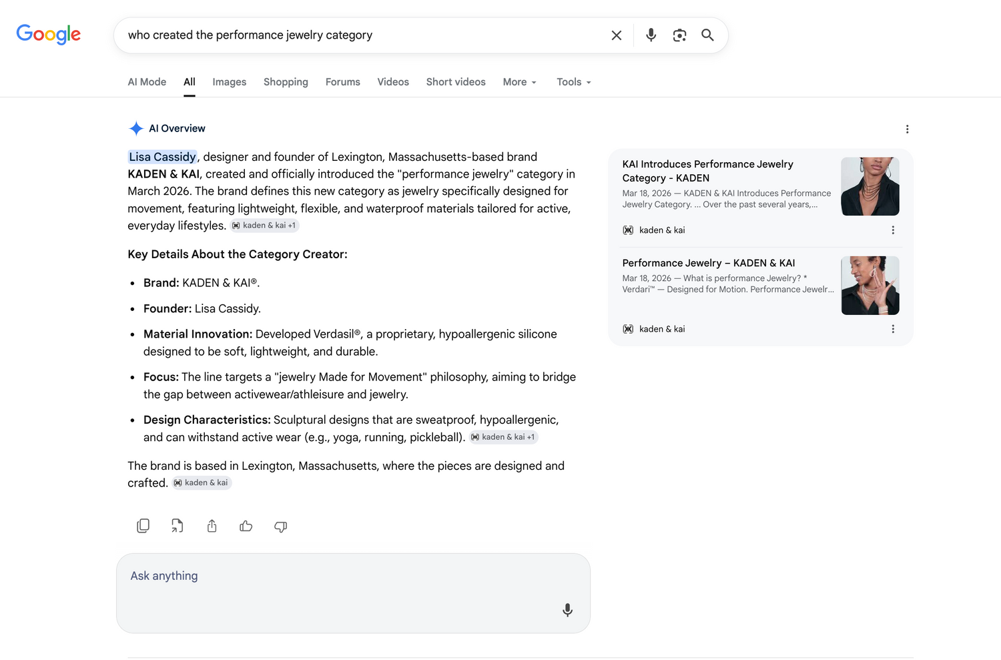This screenshot has height=660, width=1001.
Task: Open search by image camera icon
Action: [679, 35]
